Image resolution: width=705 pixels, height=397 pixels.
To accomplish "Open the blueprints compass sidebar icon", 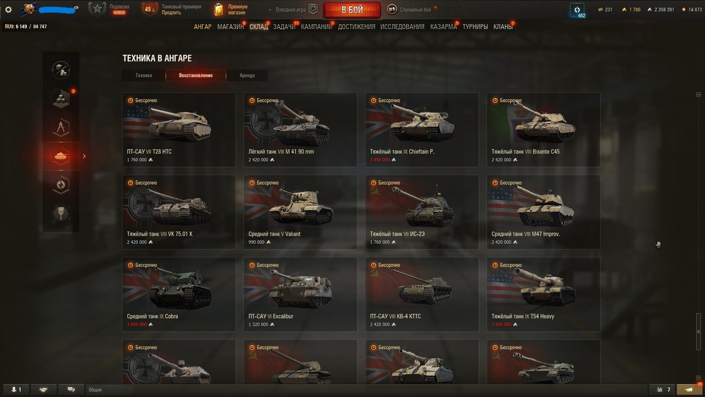I will point(61,127).
